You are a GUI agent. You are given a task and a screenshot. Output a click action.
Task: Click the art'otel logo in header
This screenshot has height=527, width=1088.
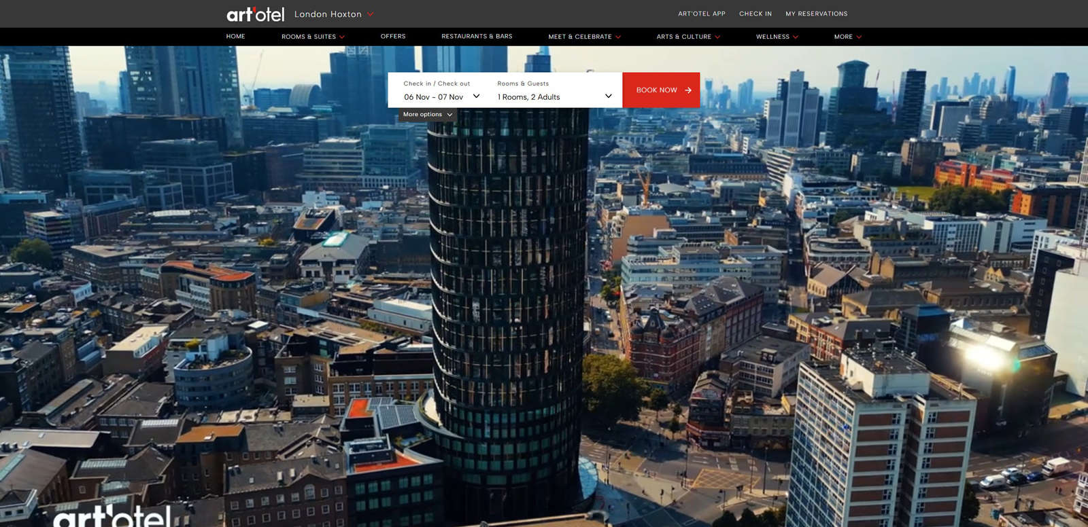click(x=255, y=14)
